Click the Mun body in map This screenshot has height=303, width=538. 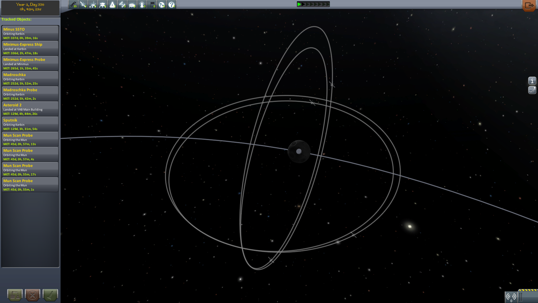(299, 151)
